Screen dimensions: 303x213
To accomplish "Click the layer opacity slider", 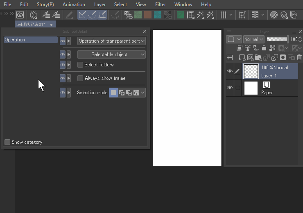I will tap(277, 39).
